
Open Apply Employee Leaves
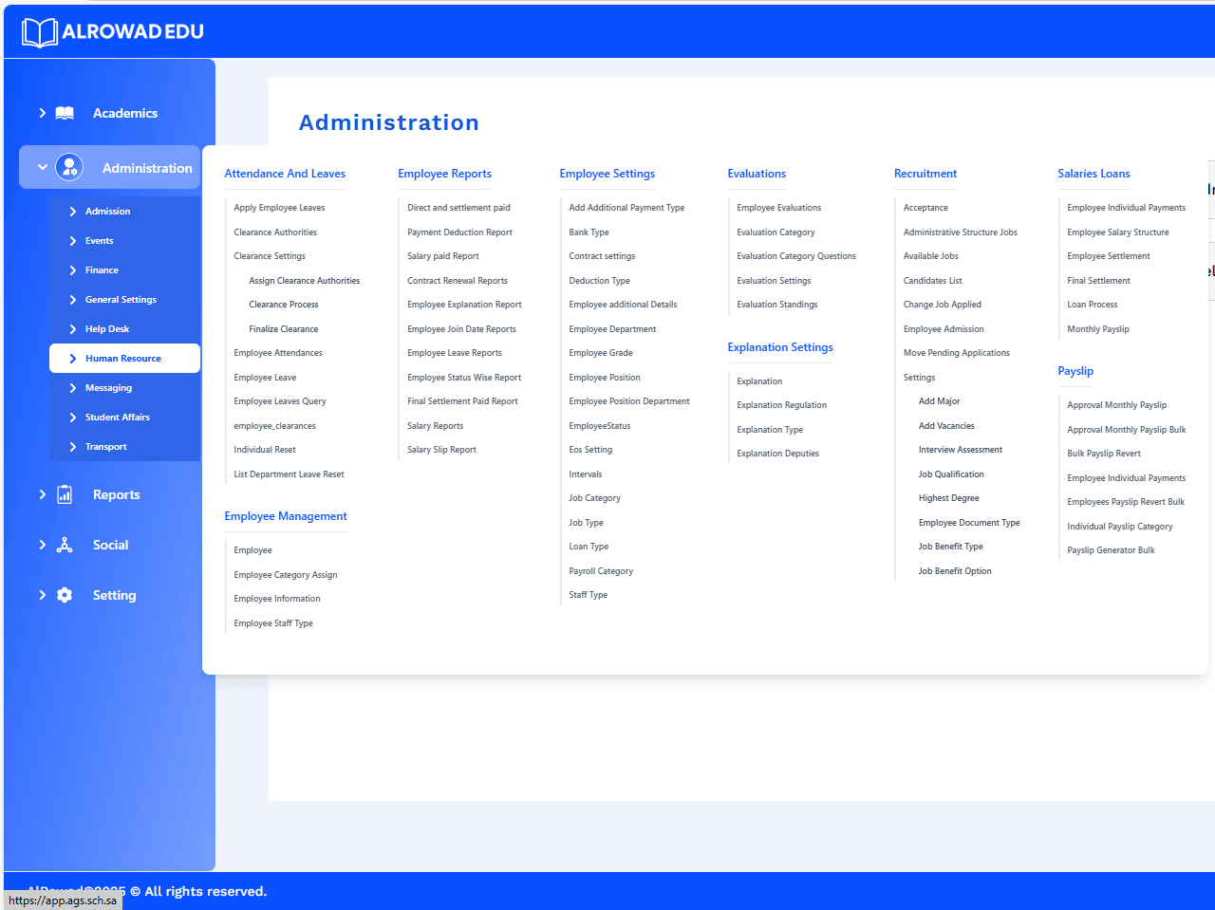[x=279, y=207]
